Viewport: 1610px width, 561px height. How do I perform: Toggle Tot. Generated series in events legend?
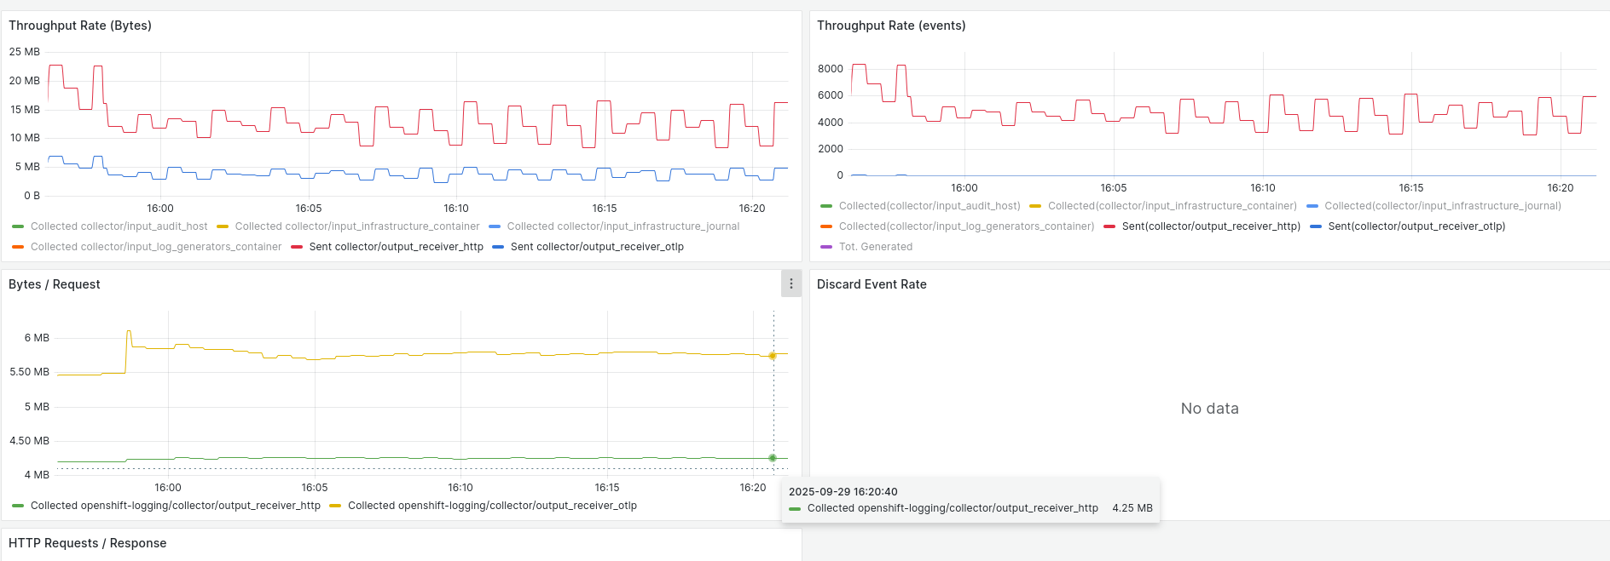[875, 247]
